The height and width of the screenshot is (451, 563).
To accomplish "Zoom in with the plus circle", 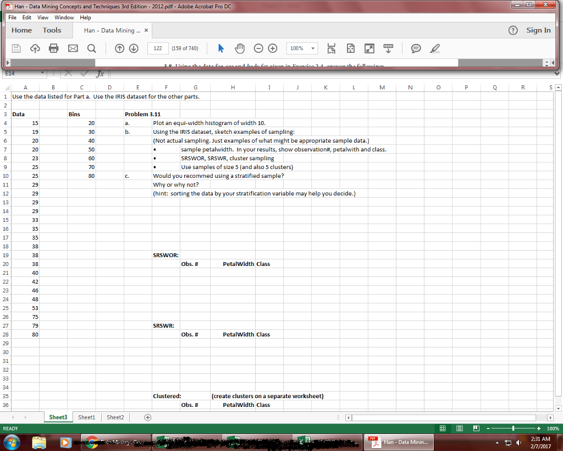I will point(273,48).
